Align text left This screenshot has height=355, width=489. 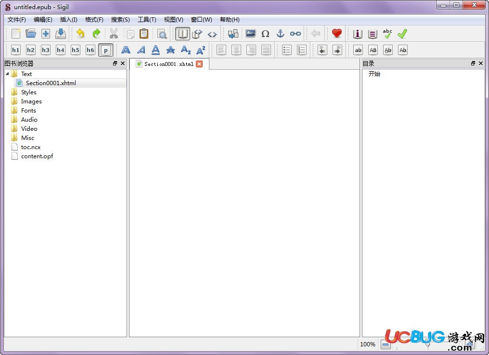click(x=221, y=50)
